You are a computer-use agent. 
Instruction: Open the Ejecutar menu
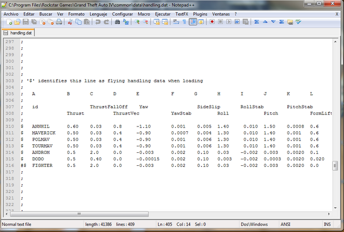coord(162,14)
